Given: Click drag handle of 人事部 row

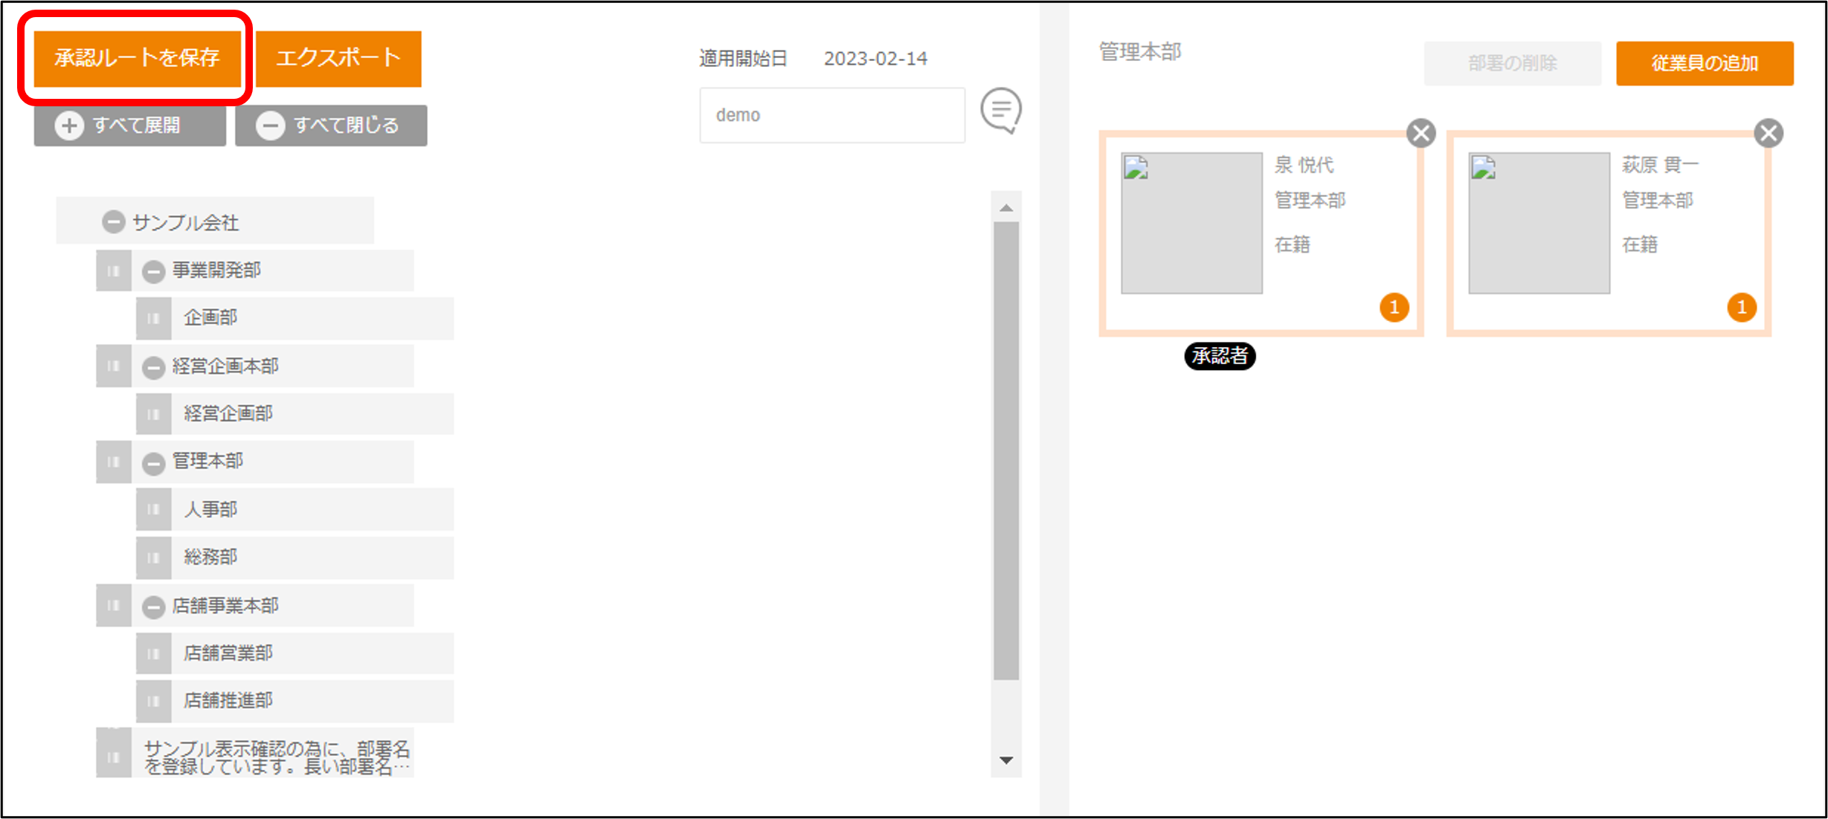Looking at the screenshot, I should (154, 509).
